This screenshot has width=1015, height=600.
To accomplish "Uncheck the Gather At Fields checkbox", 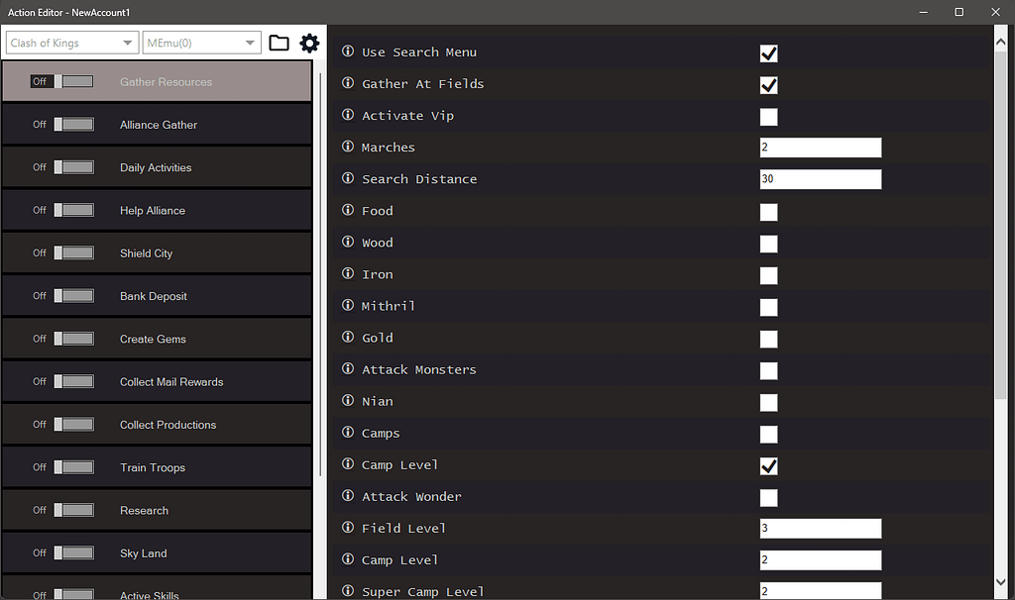I will tap(768, 85).
